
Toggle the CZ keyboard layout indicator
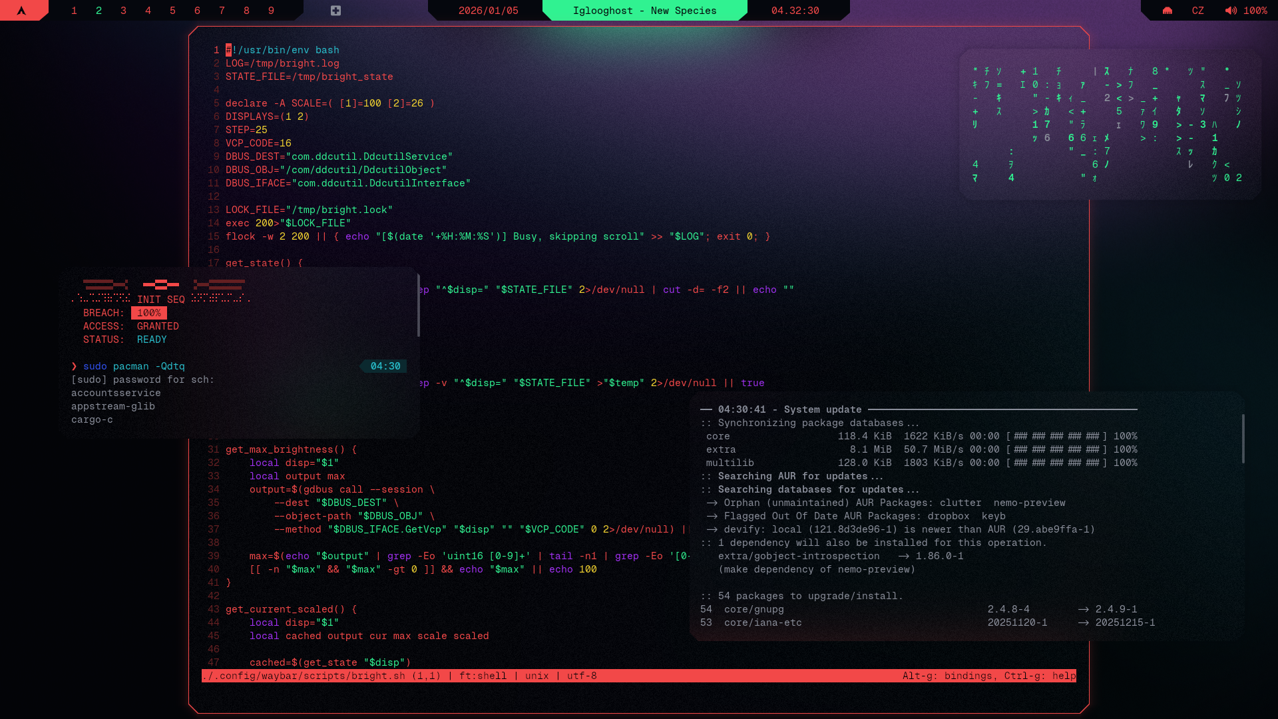click(x=1197, y=11)
